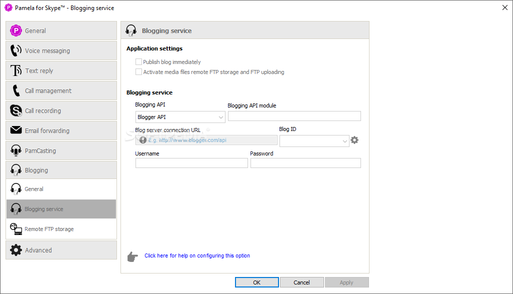The height and width of the screenshot is (294, 513).
Task: Switch to PamCasting section
Action: point(61,150)
